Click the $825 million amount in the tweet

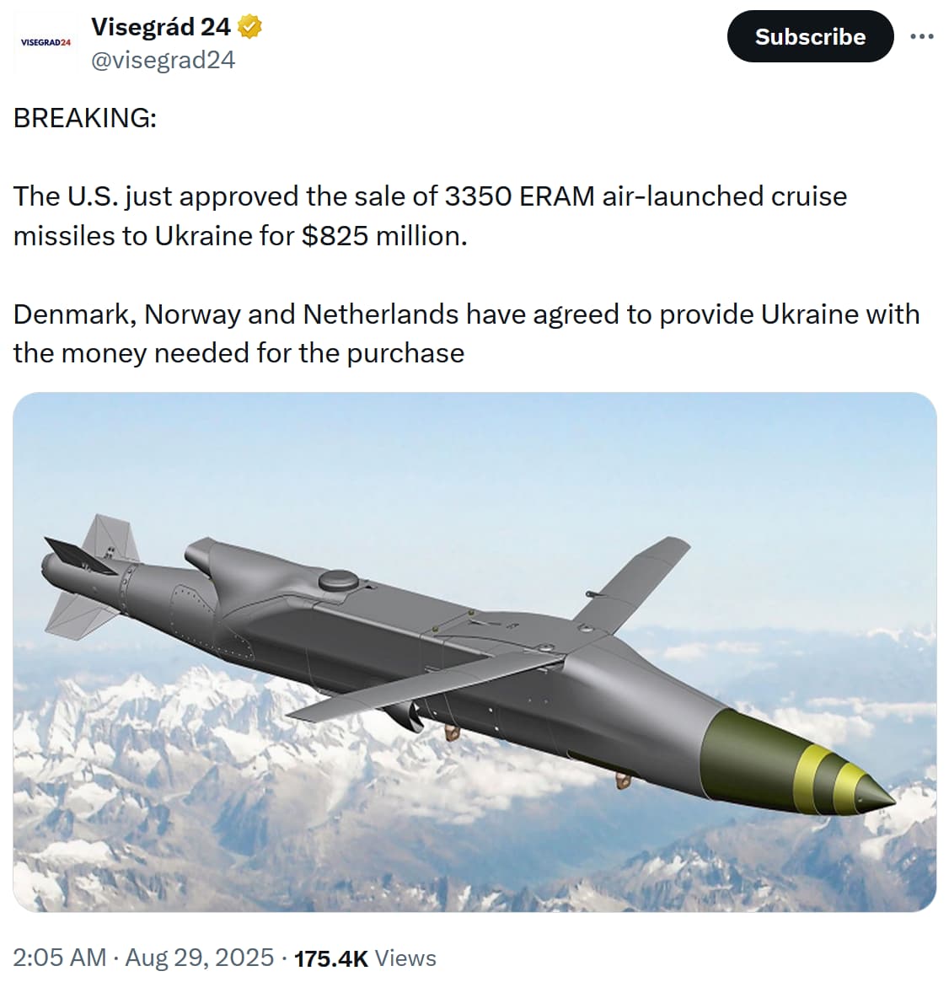pyautogui.click(x=383, y=235)
